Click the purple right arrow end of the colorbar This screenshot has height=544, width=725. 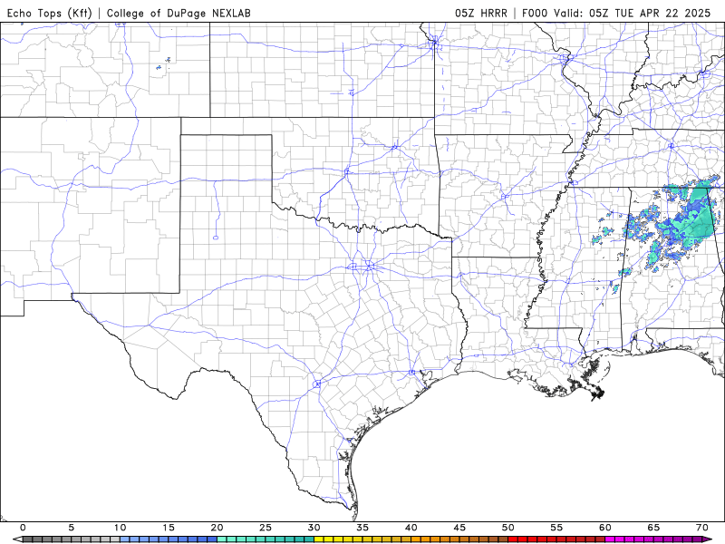[708, 539]
